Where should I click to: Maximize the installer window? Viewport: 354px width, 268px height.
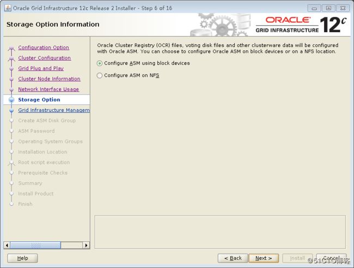pyautogui.click(x=329, y=8)
